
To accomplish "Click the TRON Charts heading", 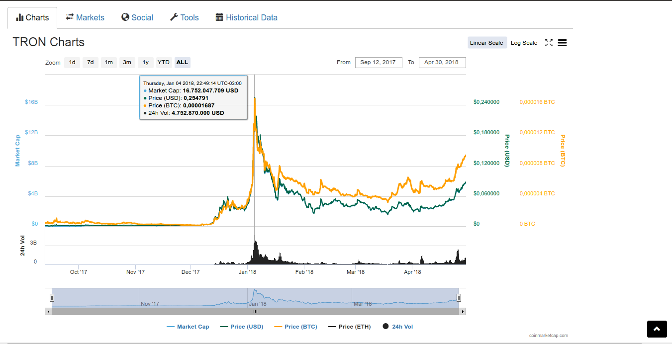I will pyautogui.click(x=49, y=42).
